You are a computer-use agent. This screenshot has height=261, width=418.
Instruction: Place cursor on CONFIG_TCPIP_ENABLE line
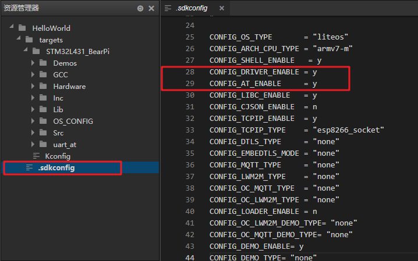tap(263, 119)
